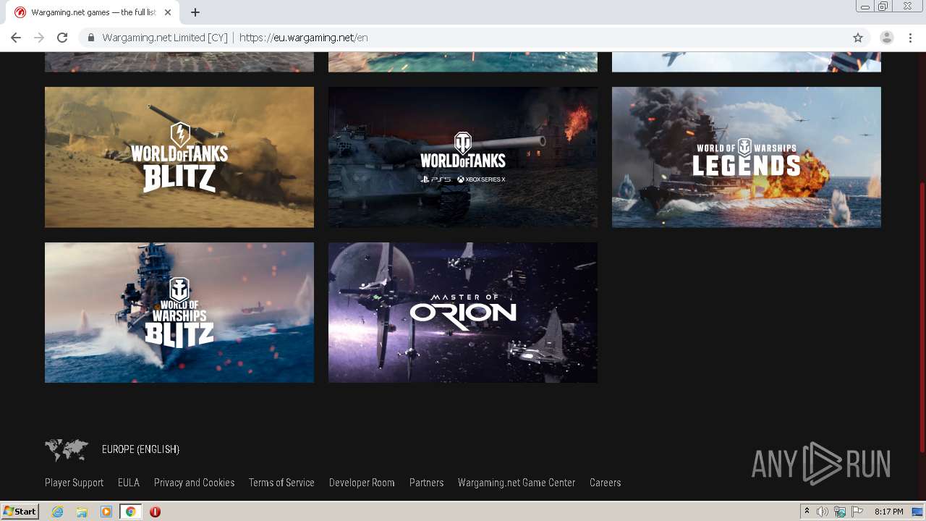This screenshot has width=926, height=521.
Task: Go back to previous page
Action: coord(16,38)
